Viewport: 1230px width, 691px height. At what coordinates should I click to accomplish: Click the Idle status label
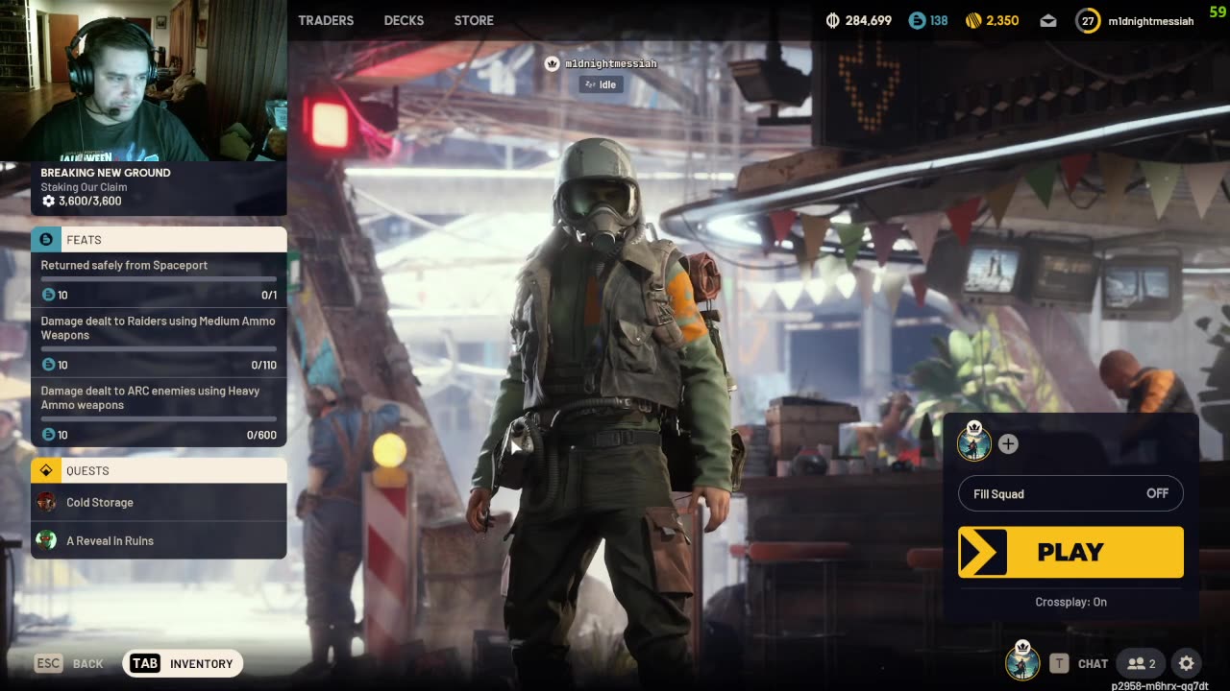[x=602, y=84]
